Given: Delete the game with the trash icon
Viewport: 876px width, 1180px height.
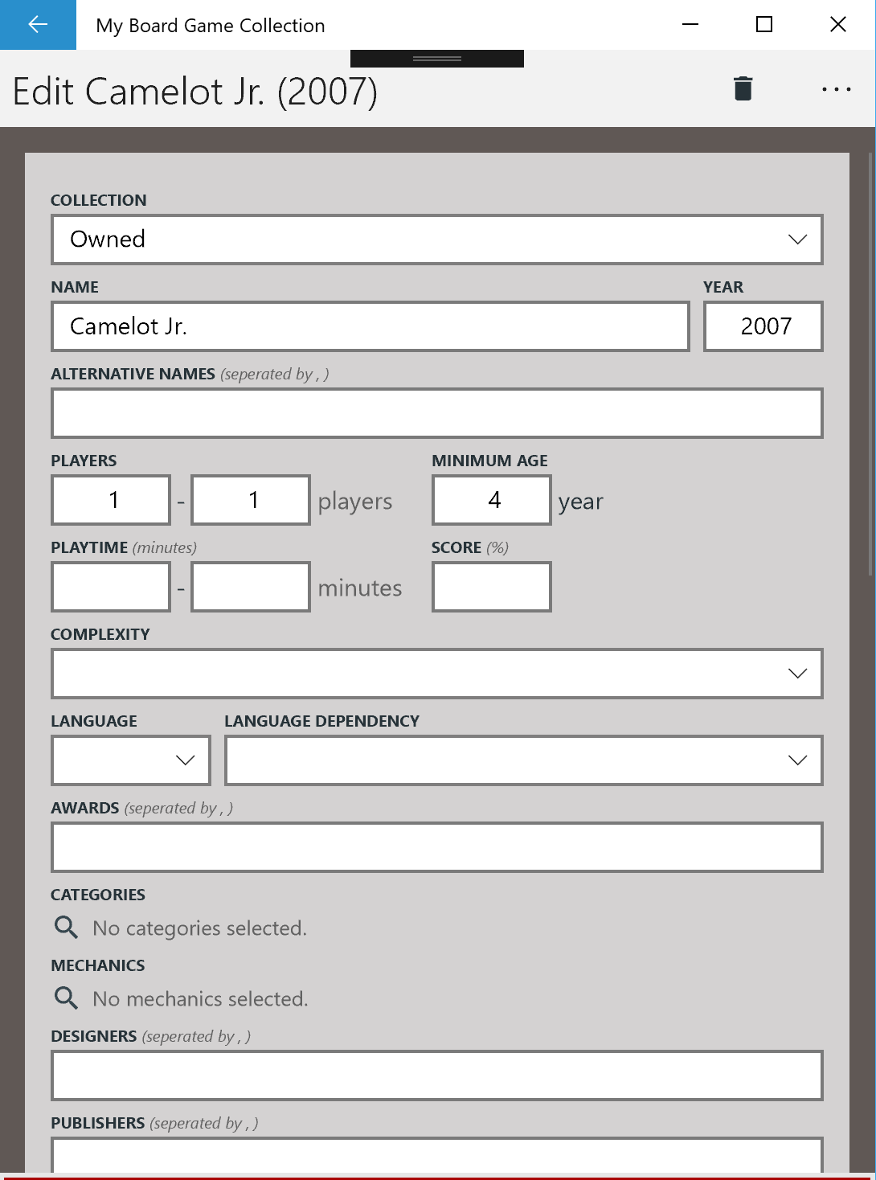Looking at the screenshot, I should (743, 88).
